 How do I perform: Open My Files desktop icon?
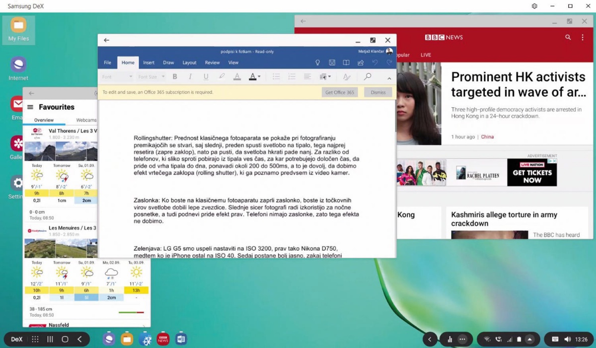tap(18, 29)
